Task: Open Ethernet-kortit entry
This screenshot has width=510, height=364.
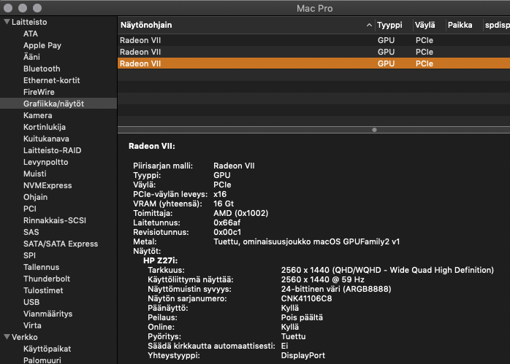Action: point(51,80)
